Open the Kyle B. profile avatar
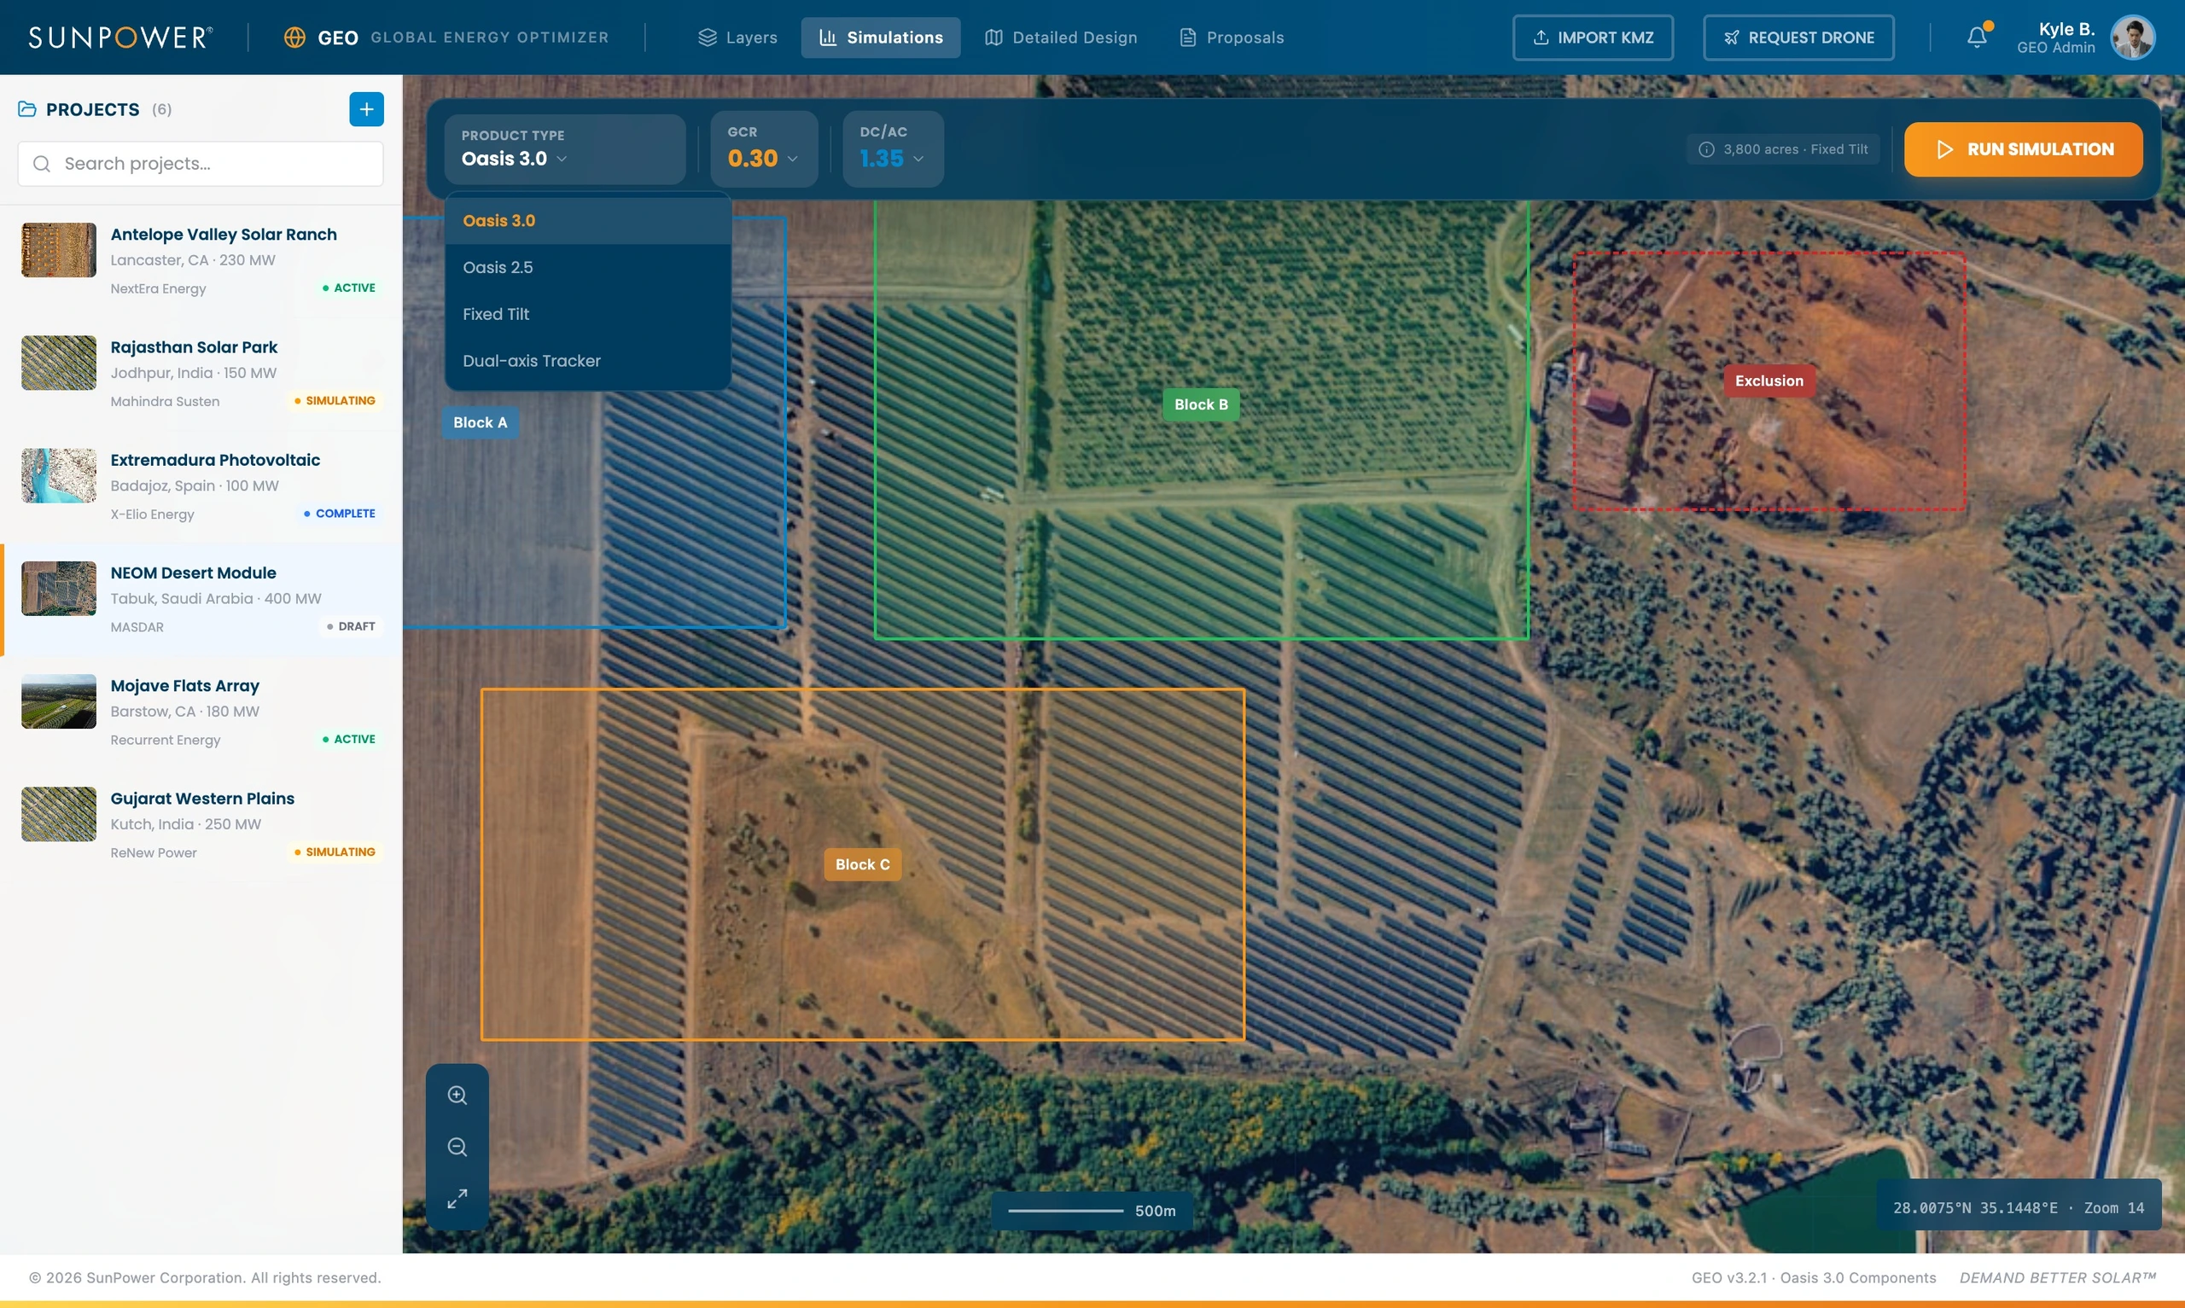 click(2132, 37)
